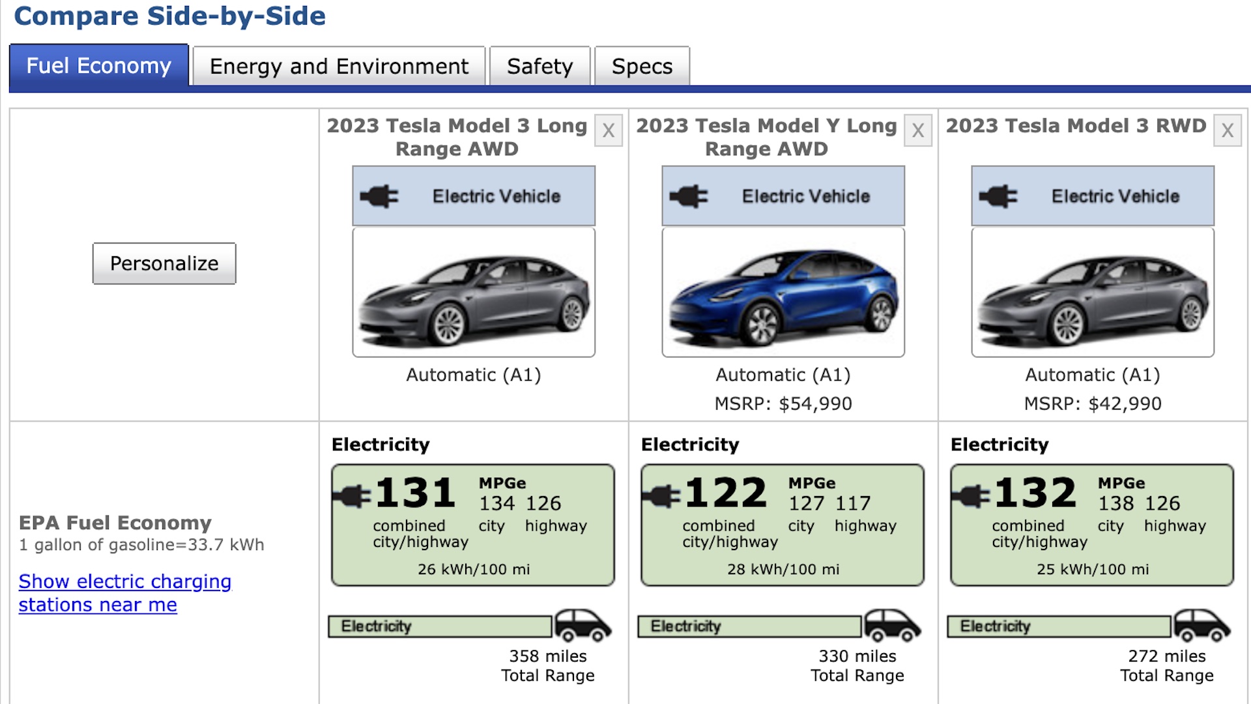Click plug icon beside 122 MPGe
This screenshot has height=704, width=1251.
click(x=661, y=497)
